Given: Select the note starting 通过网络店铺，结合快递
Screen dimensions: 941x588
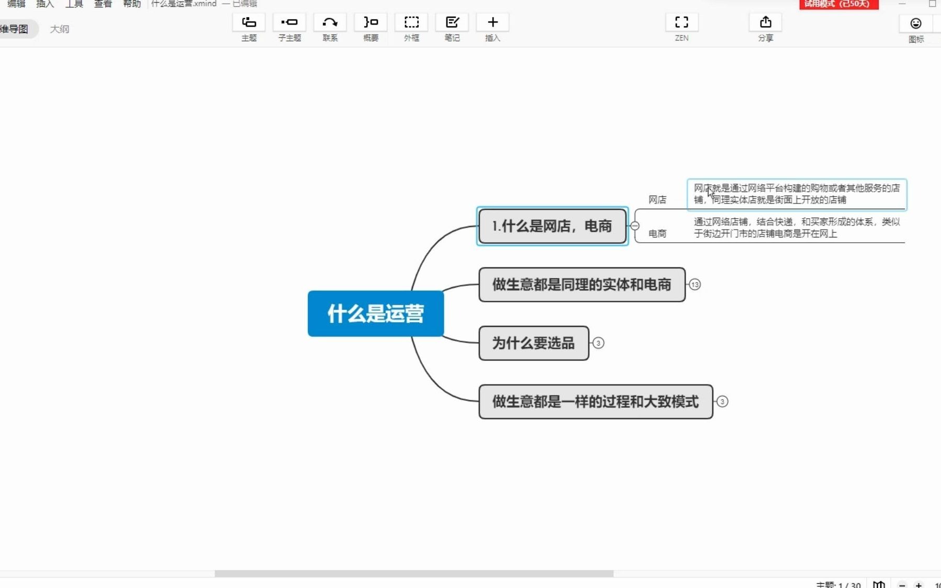Looking at the screenshot, I should click(797, 228).
